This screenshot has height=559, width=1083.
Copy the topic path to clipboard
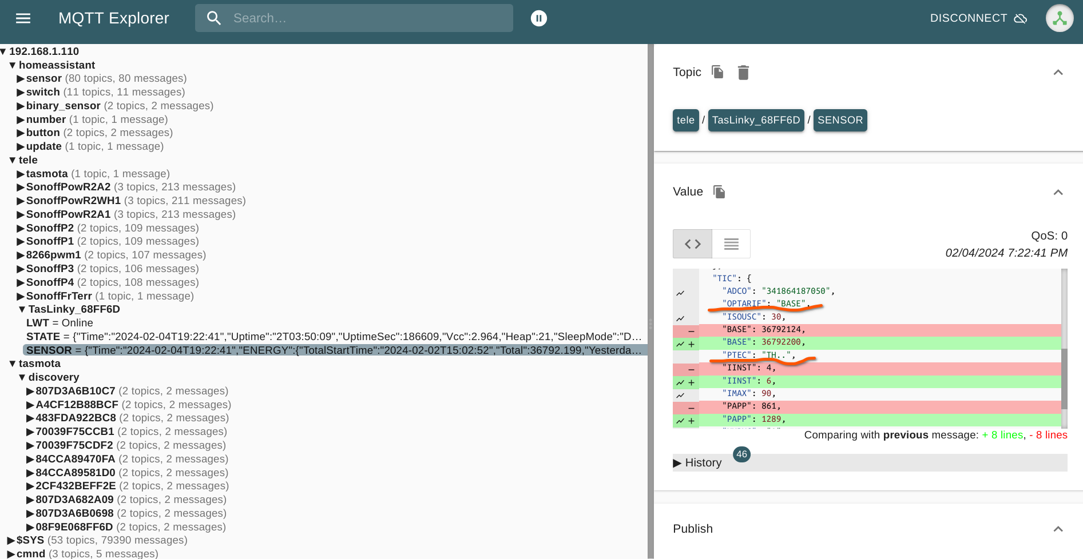point(717,72)
